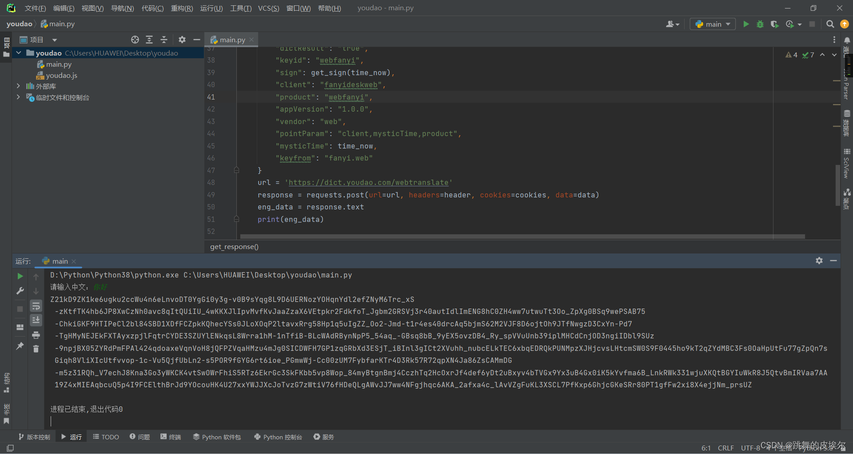Print the console output
This screenshot has height=454, width=853.
click(x=36, y=335)
